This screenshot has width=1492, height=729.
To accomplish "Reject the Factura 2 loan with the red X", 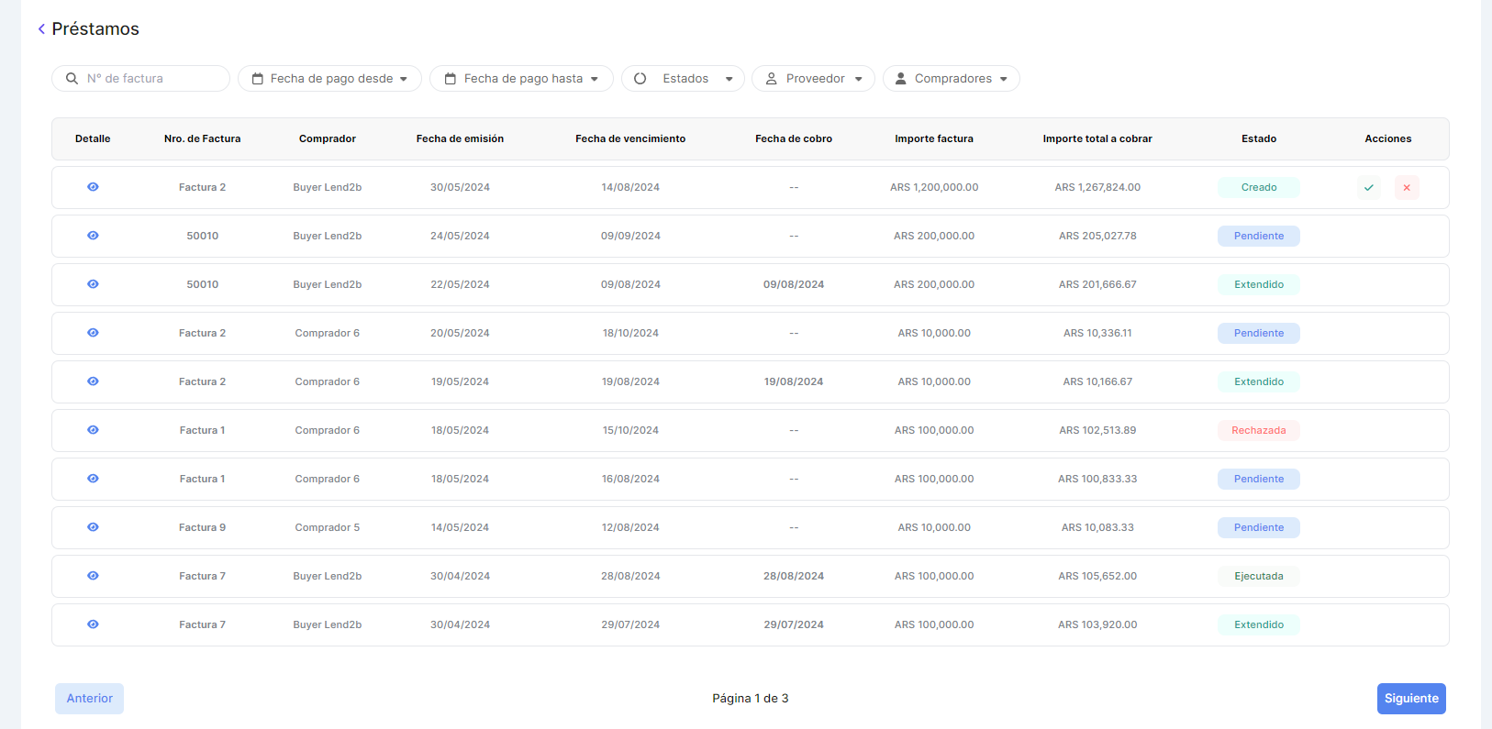I will (1406, 188).
